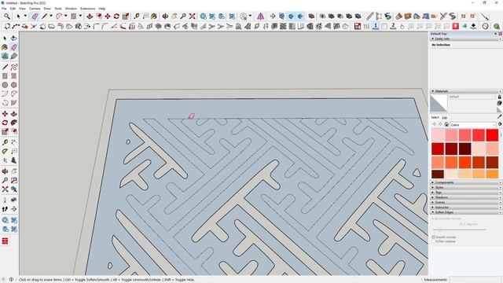The height and width of the screenshot is (283, 503).
Task: Select the Tape Measure tool in the left toolbar
Action: pos(5,142)
